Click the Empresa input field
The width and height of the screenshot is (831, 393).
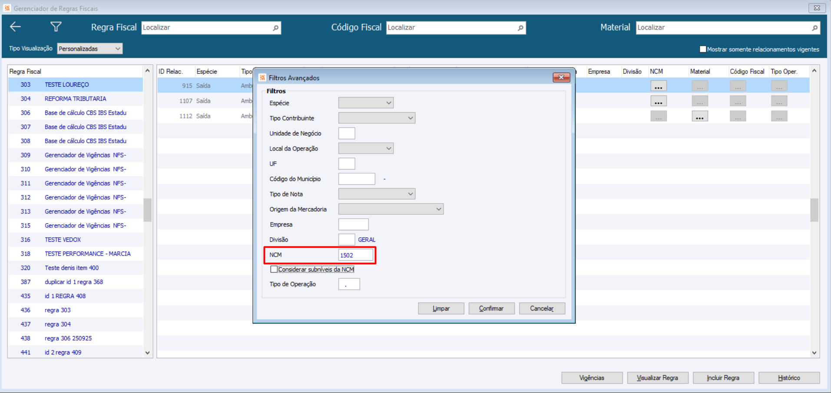click(353, 224)
